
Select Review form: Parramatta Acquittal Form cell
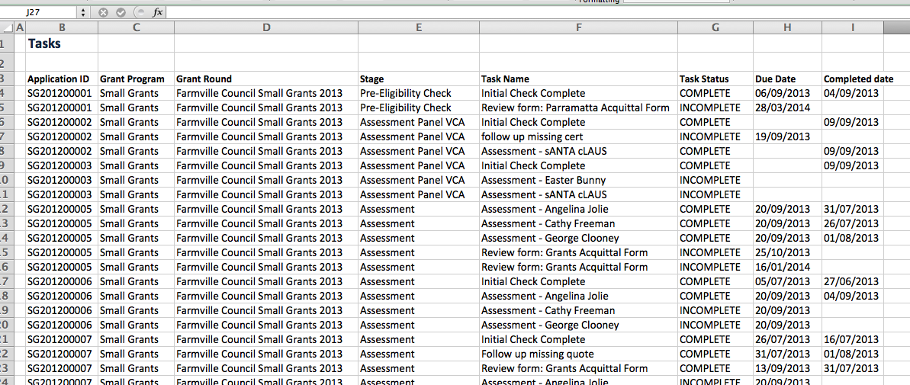point(575,108)
